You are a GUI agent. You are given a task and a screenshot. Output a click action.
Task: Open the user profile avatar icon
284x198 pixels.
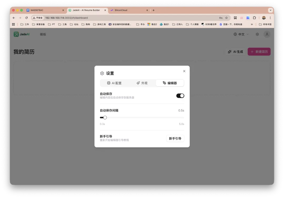tap(267, 34)
